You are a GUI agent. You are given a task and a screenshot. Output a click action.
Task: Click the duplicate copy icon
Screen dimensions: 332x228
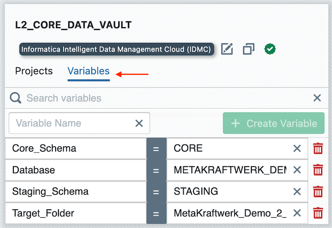coord(248,49)
